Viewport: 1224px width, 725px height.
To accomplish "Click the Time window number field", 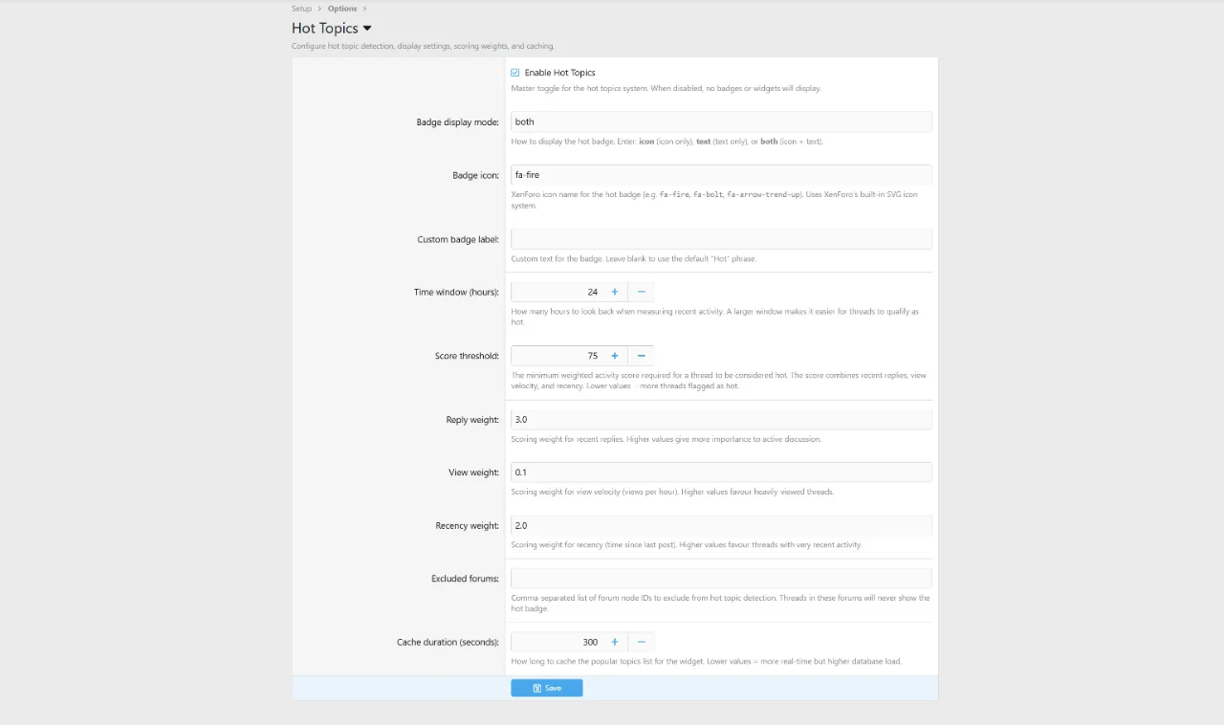I will [x=557, y=292].
